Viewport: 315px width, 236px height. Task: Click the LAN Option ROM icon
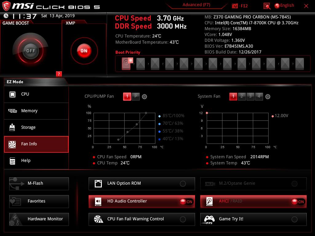pyautogui.click(x=98, y=183)
